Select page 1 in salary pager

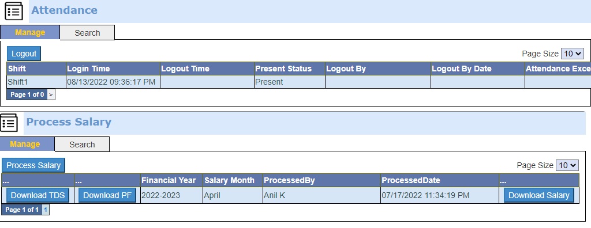click(45, 210)
